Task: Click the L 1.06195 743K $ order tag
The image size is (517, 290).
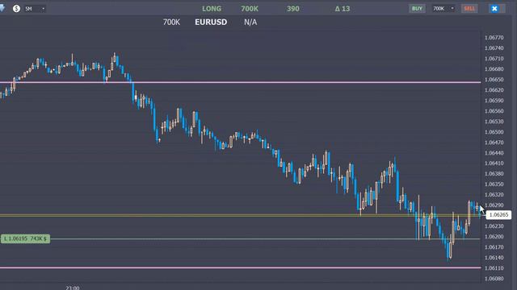Action: pyautogui.click(x=25, y=238)
